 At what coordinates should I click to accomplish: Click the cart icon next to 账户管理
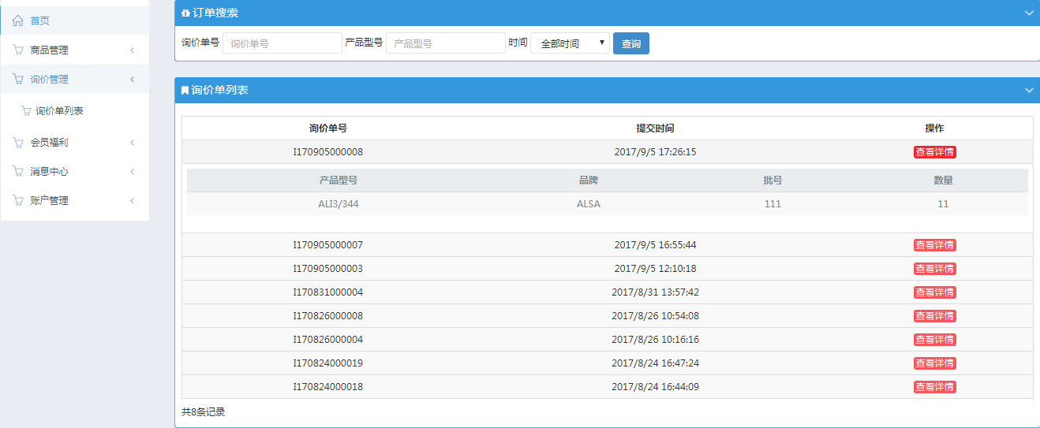tap(17, 201)
